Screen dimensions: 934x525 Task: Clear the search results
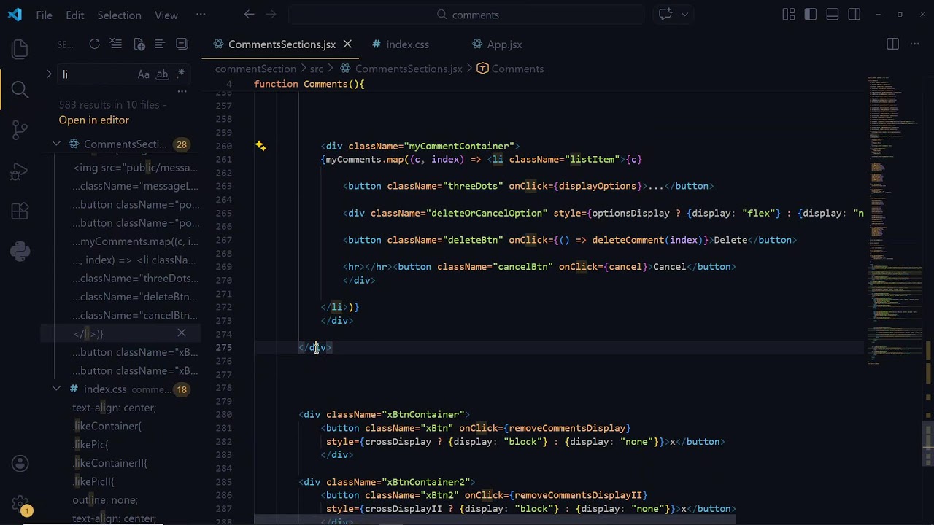115,44
